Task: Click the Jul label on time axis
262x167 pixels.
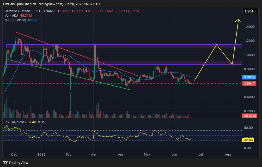Action: (201, 155)
